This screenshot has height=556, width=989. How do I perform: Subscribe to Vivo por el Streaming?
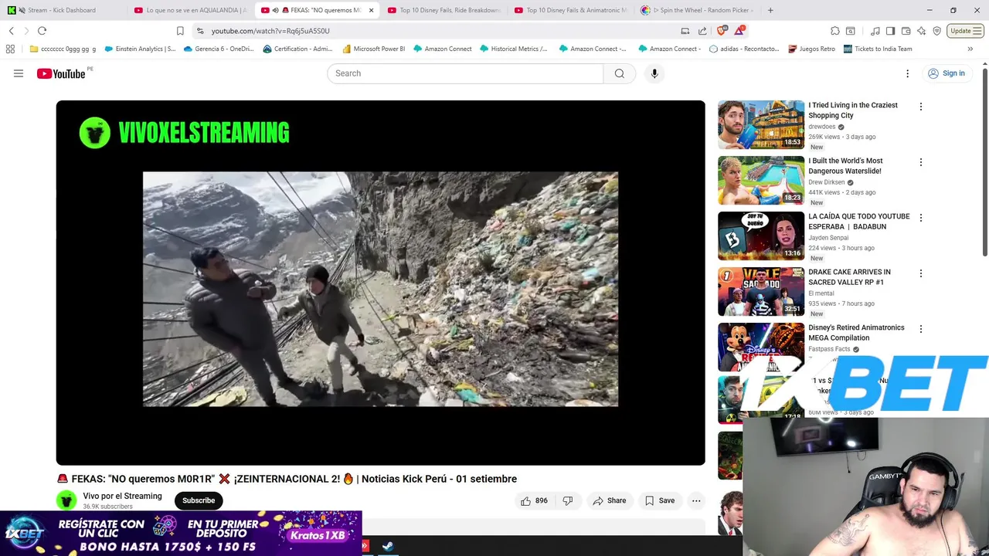pos(199,500)
